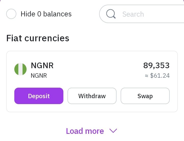Expand the list with Load more
184x141 pixels.
(x=91, y=131)
